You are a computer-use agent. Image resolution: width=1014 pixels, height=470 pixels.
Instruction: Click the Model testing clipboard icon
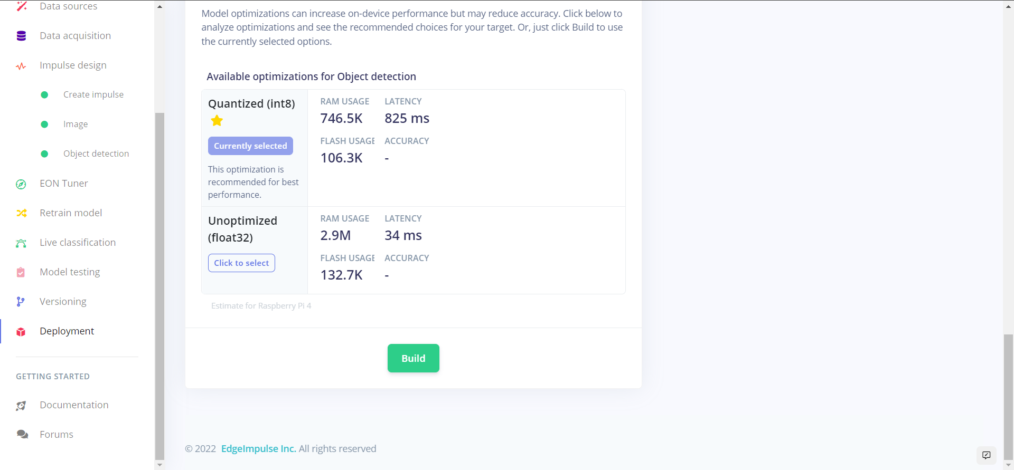(x=21, y=272)
